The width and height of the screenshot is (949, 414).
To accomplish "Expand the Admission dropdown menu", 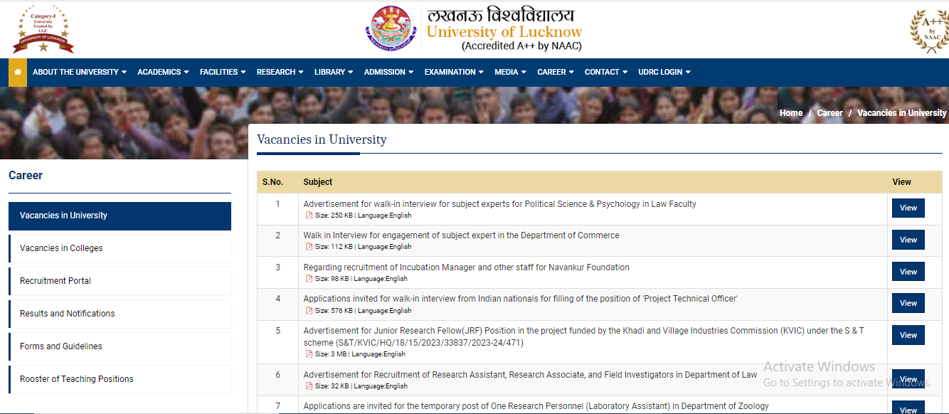I will coord(389,73).
